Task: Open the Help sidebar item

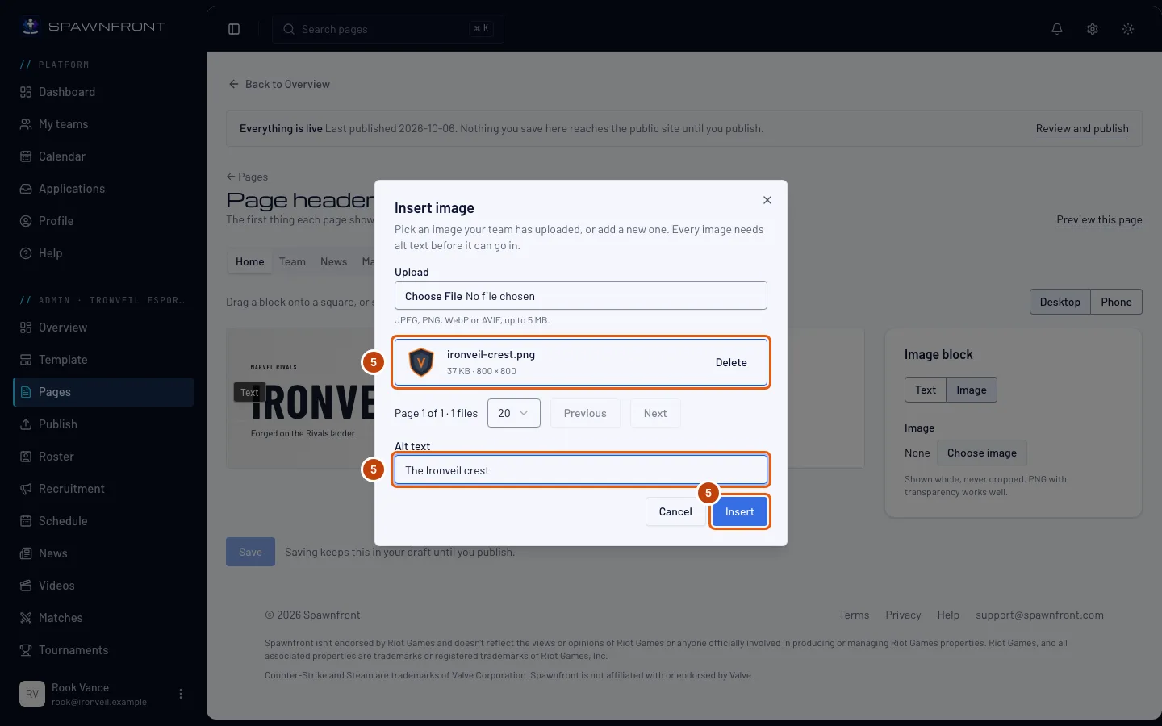Action: click(103, 253)
